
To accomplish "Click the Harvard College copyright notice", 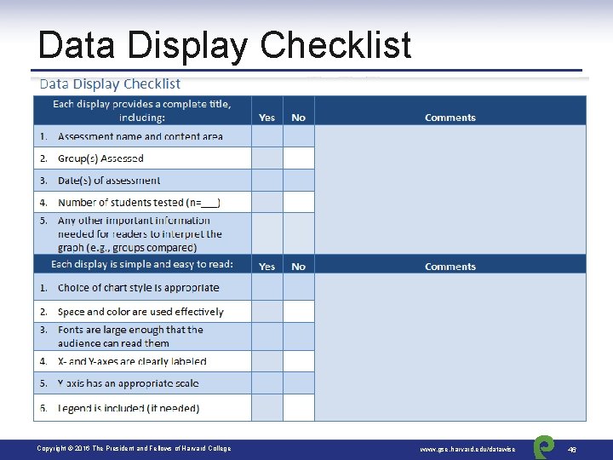I will (134, 448).
